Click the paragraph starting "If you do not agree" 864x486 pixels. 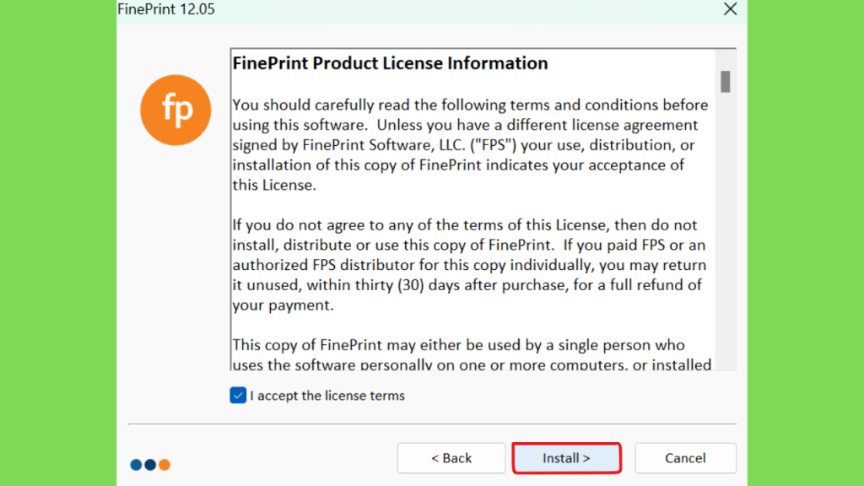click(469, 265)
